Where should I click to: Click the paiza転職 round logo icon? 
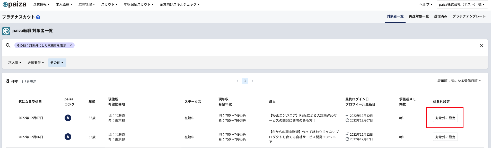tap(6, 31)
